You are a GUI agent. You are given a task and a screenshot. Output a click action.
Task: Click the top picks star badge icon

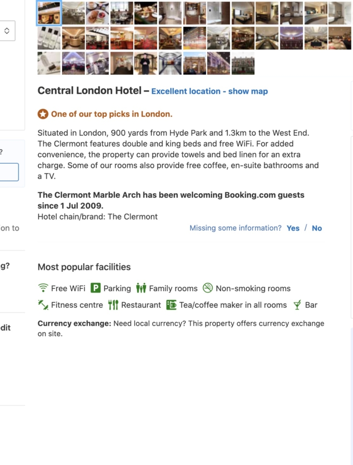43,114
